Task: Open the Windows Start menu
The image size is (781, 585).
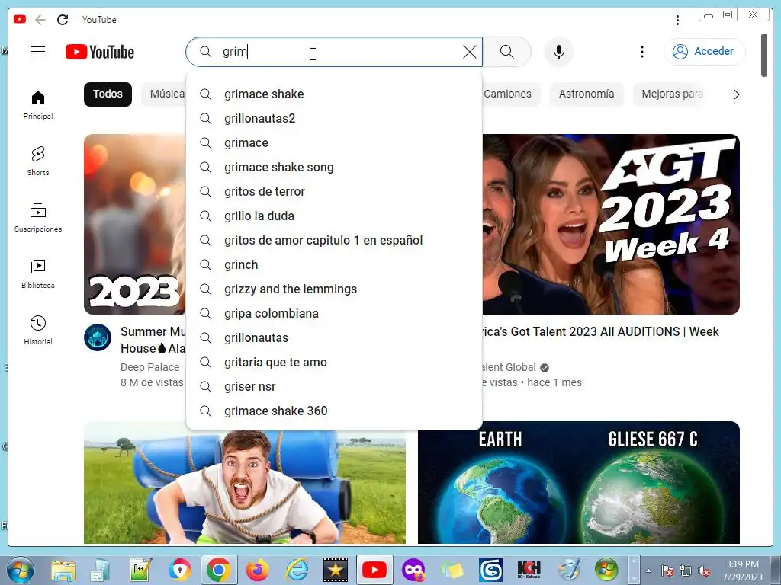Action: [x=21, y=570]
